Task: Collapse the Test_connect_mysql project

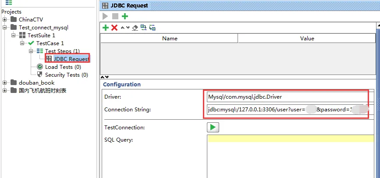Action: coord(5,27)
